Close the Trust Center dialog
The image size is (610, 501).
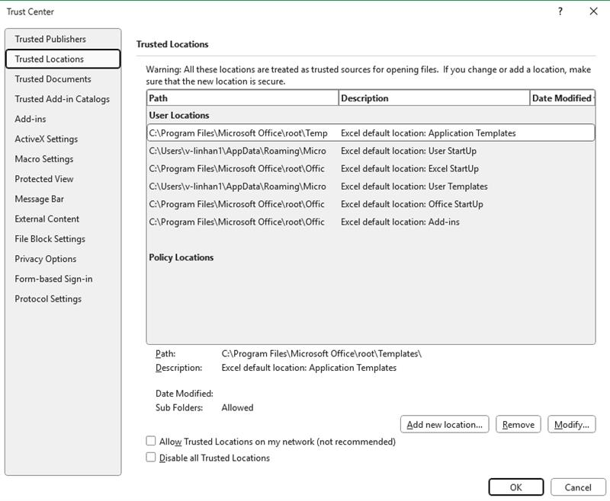pyautogui.click(x=593, y=11)
